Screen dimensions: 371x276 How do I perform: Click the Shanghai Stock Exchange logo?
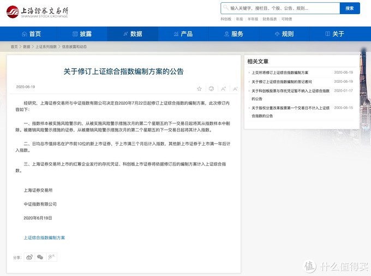click(x=37, y=12)
